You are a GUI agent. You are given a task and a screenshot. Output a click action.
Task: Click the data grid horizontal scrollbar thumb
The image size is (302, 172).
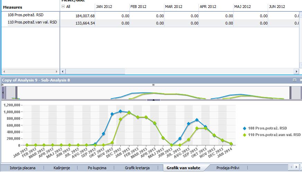95,71
